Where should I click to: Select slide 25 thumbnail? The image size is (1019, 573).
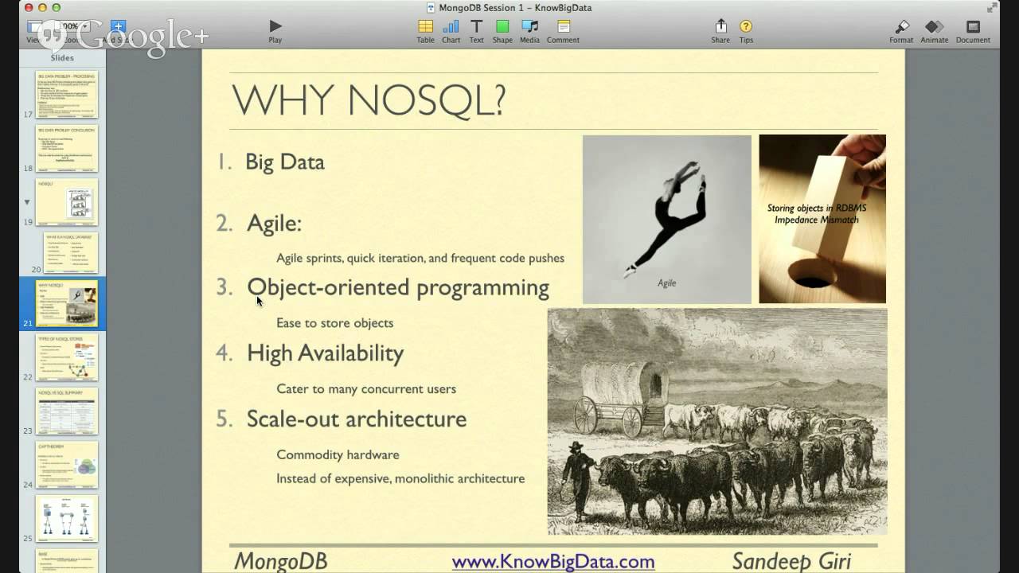point(67,518)
